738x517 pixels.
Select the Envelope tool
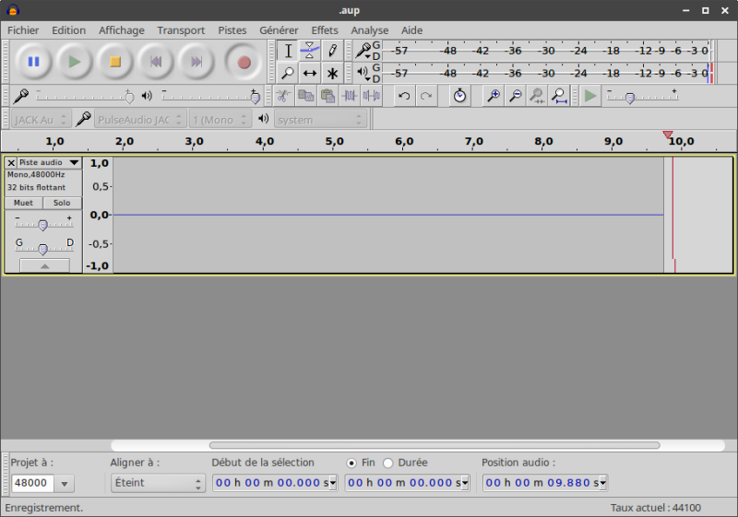310,51
